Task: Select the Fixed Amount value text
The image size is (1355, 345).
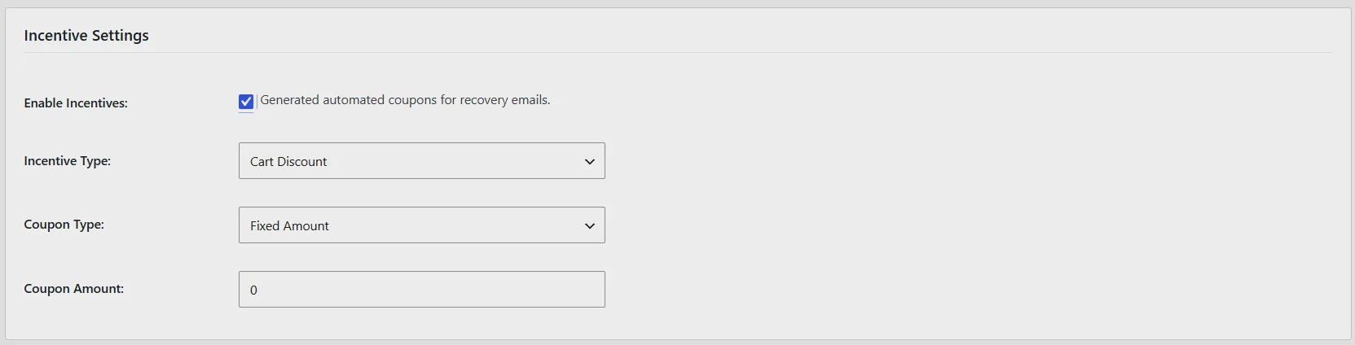Action: pyautogui.click(x=289, y=226)
